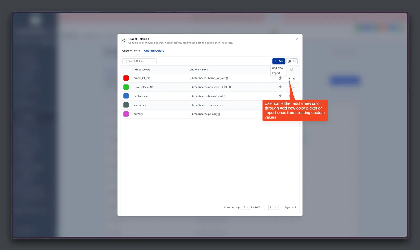Click the cursor icon in table header
Viewport: 420px width, 250px height.
coord(292,69)
